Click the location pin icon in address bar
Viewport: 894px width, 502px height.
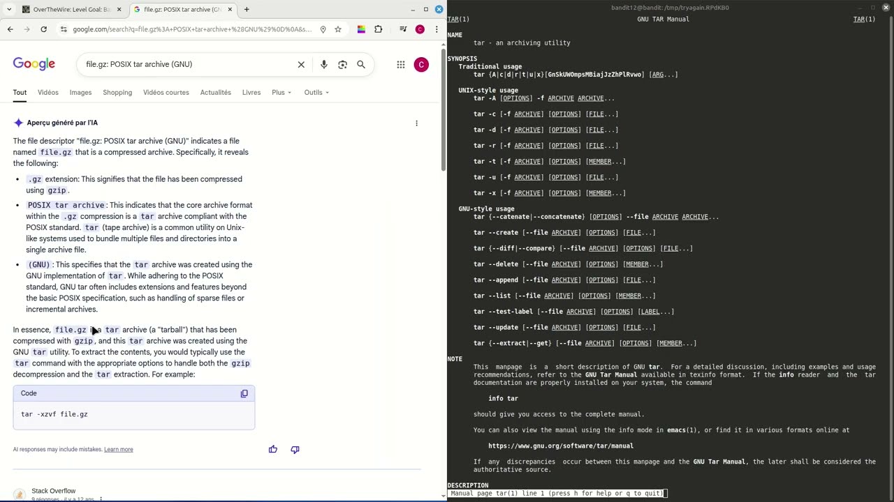pos(323,29)
